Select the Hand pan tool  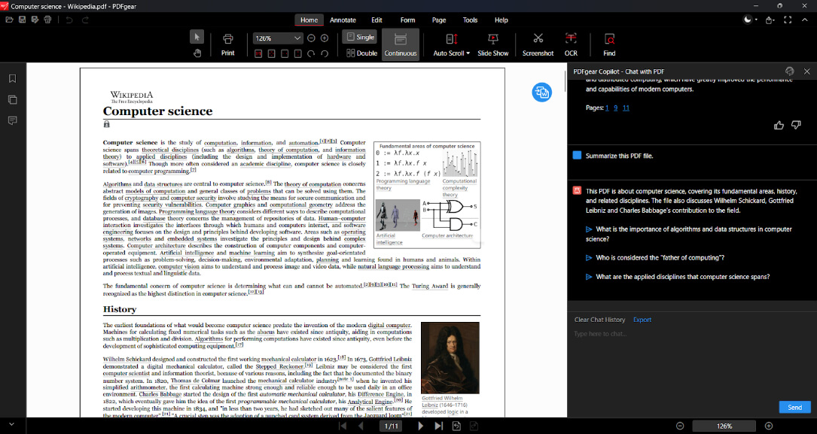(197, 53)
